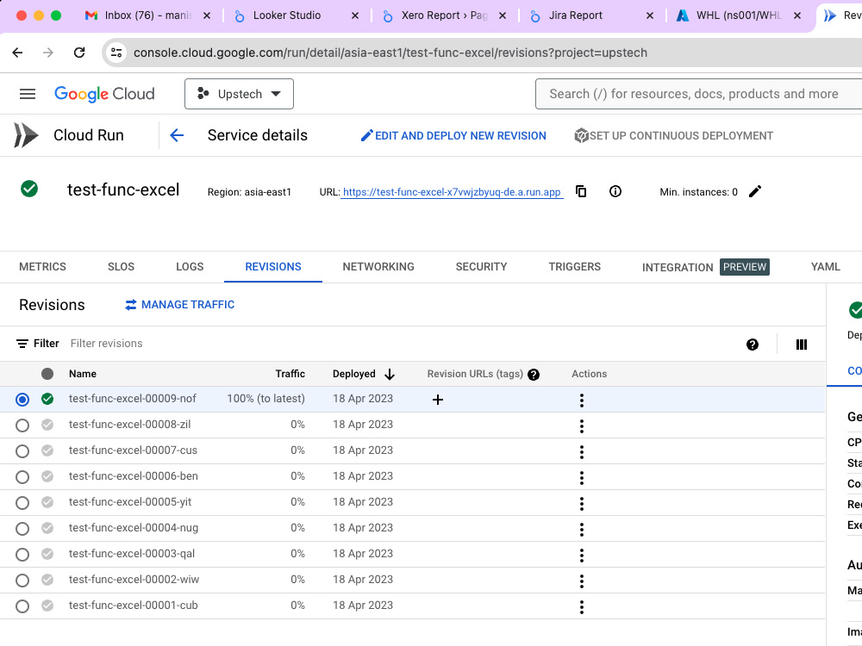Click the Google Cloud logo
Image resolution: width=862 pixels, height=646 pixels.
coord(104,94)
